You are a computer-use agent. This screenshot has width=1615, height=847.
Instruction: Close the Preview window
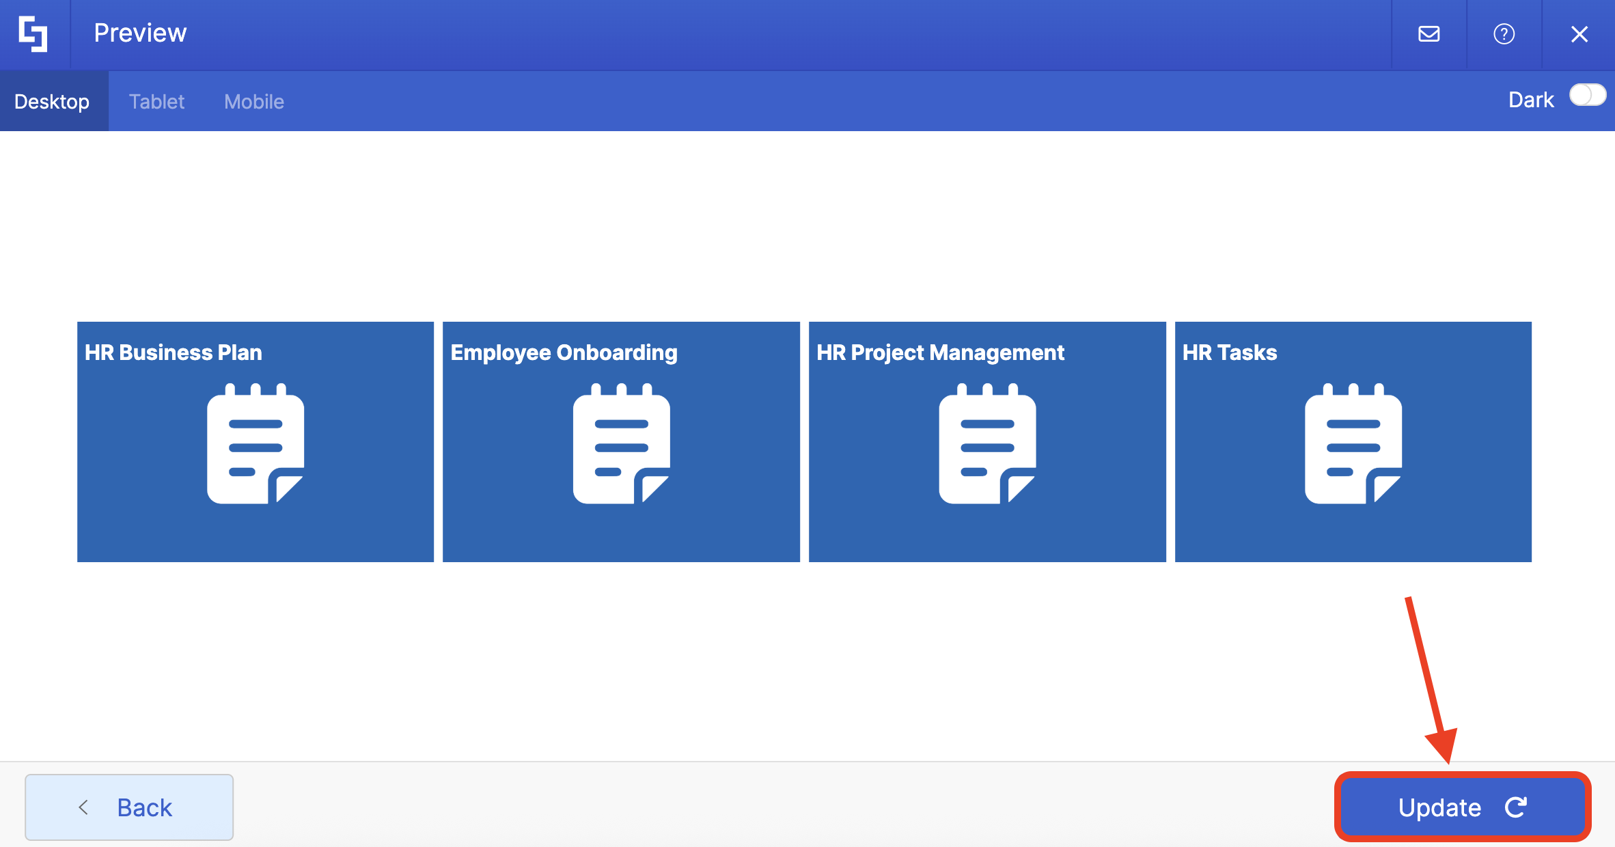coord(1579,34)
